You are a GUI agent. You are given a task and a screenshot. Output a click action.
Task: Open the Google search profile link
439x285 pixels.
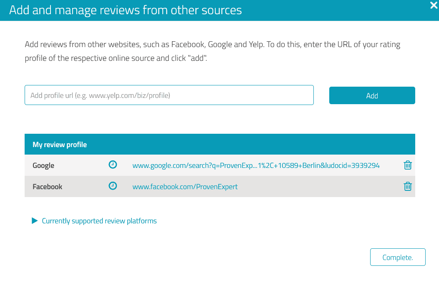pyautogui.click(x=256, y=165)
